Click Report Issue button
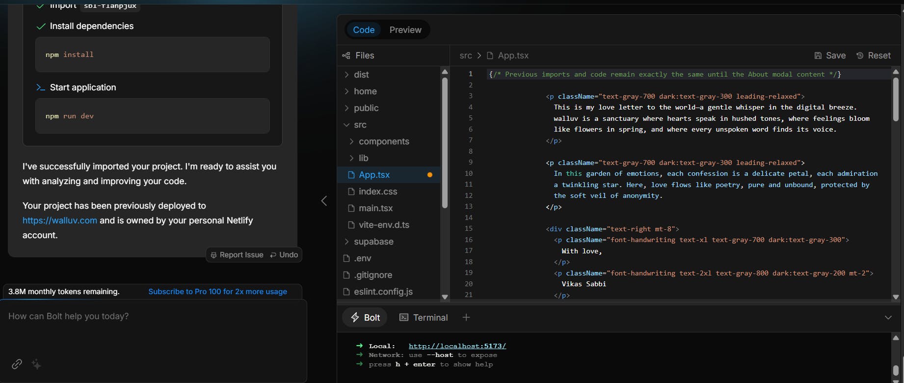The width and height of the screenshot is (904, 383). point(237,255)
